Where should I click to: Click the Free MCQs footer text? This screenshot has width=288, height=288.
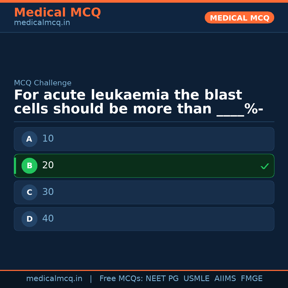click(x=121, y=279)
